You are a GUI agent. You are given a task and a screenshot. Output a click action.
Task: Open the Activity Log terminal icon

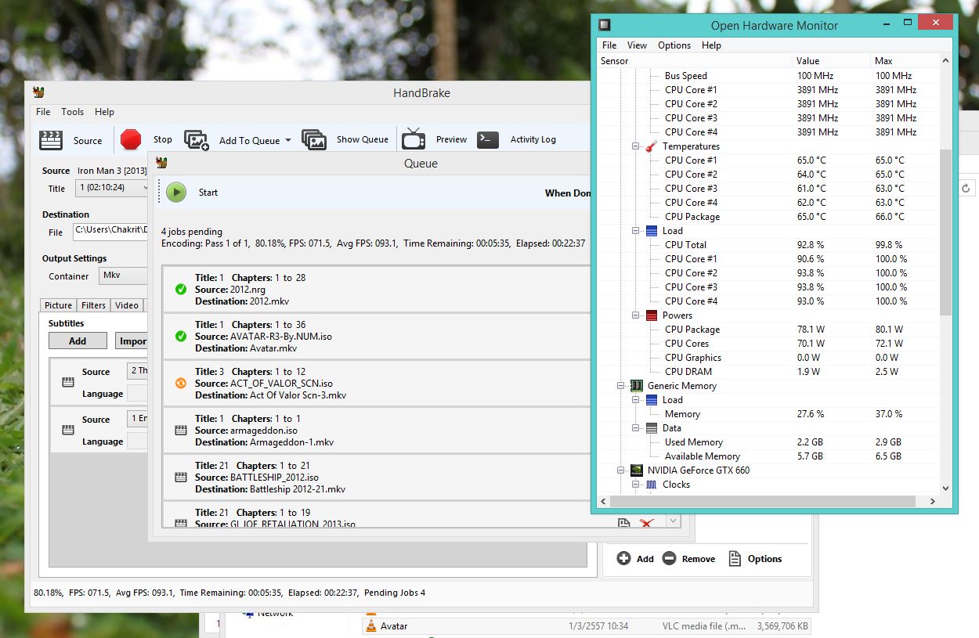click(x=488, y=139)
